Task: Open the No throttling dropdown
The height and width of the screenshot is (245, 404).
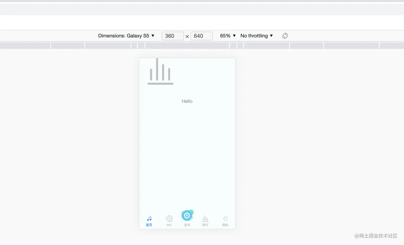Action: click(257, 36)
